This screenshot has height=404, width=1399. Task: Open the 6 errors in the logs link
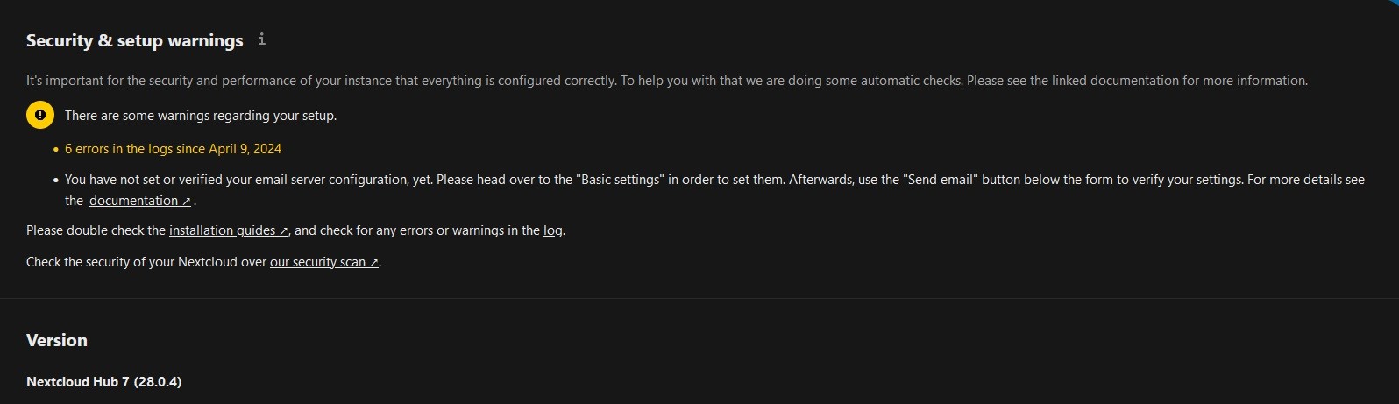173,149
